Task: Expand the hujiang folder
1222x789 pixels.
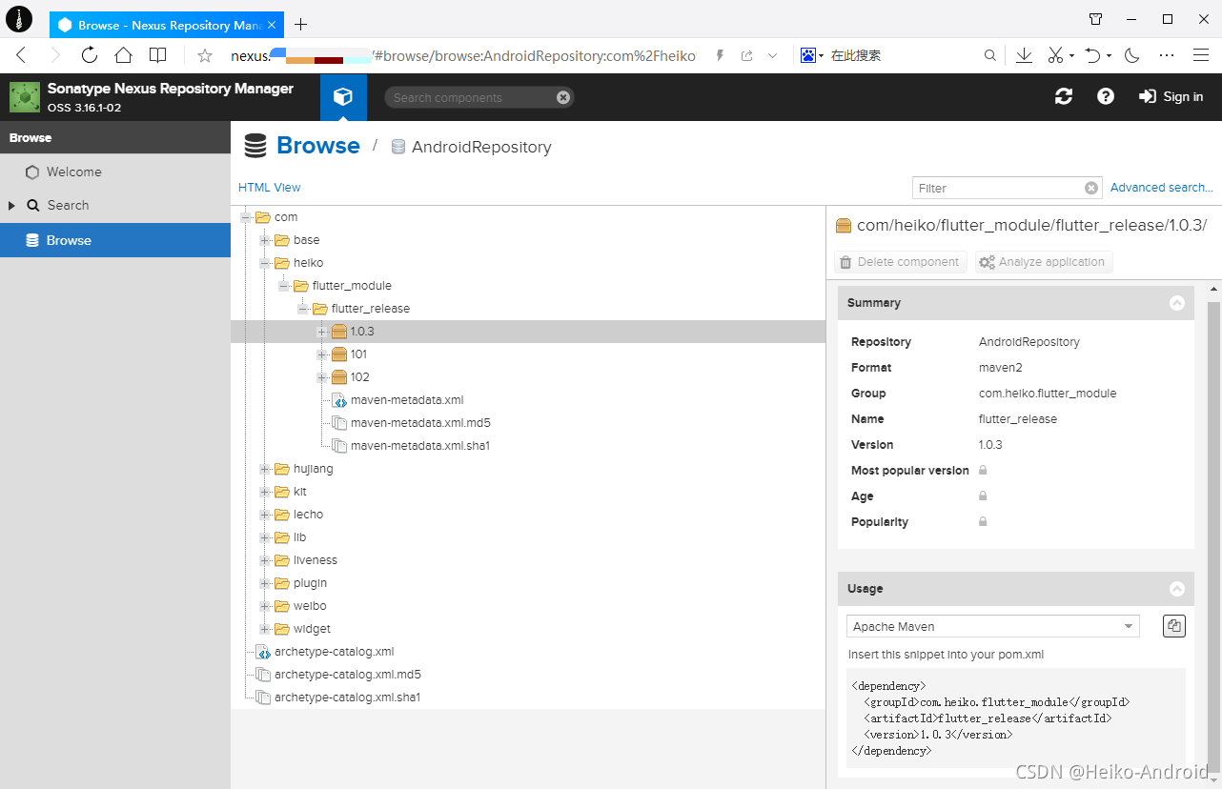Action: tap(265, 469)
